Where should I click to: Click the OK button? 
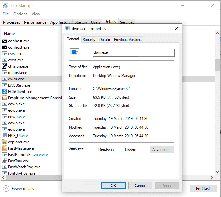(x=113, y=185)
